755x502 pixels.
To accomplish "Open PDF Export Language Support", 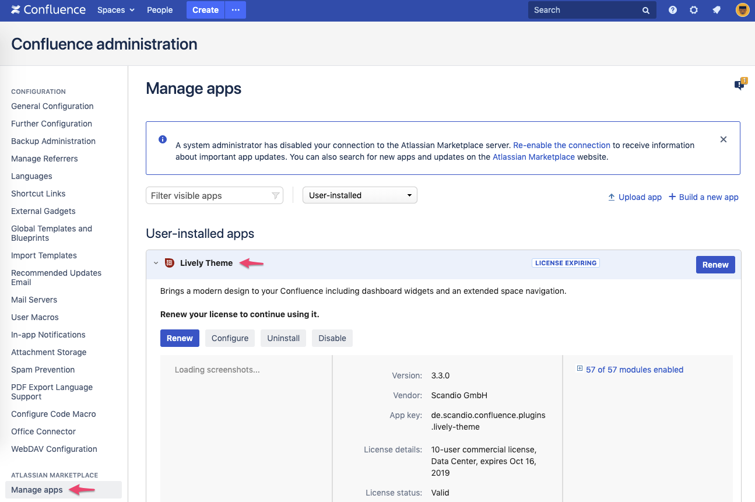I will pos(52,392).
